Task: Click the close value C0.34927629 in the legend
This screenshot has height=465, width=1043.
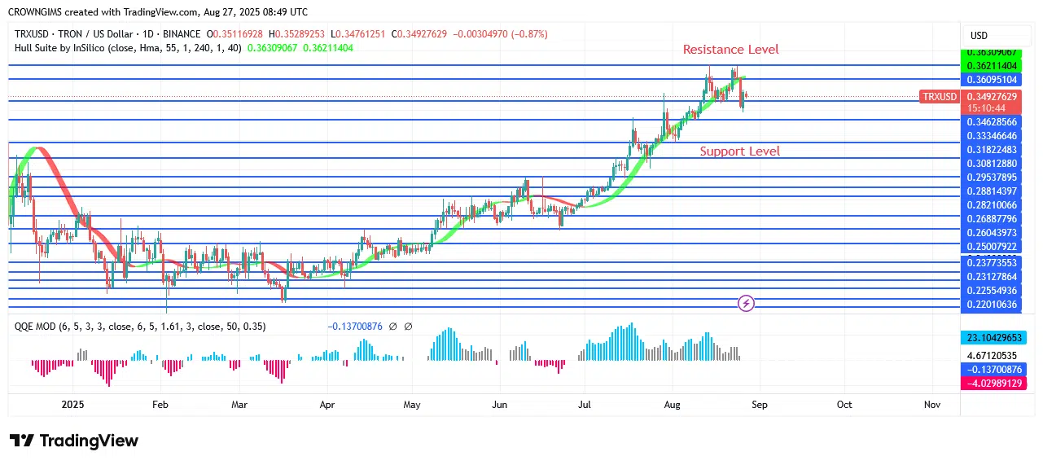Action: click(419, 34)
